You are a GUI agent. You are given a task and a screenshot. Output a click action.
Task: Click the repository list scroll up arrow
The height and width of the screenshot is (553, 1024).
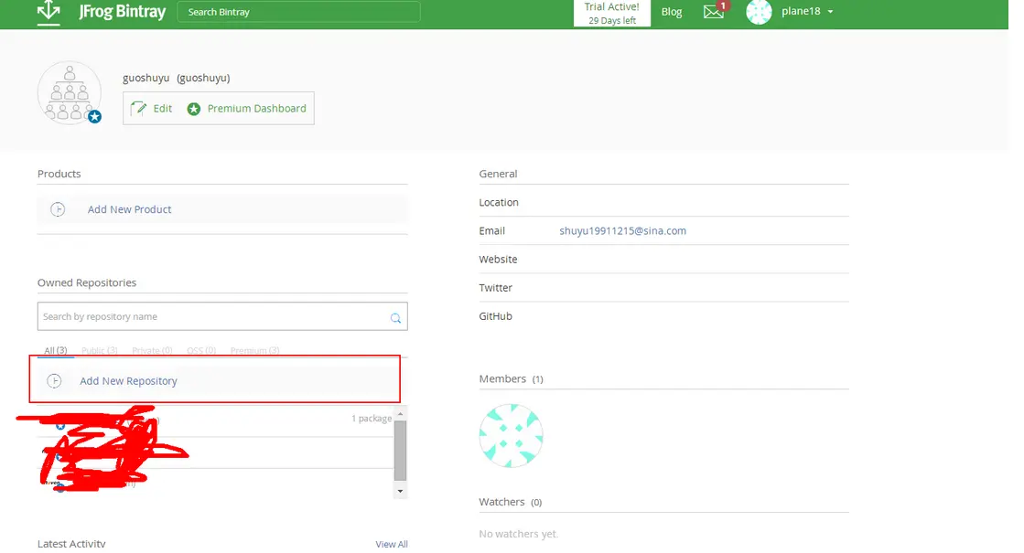(x=400, y=415)
